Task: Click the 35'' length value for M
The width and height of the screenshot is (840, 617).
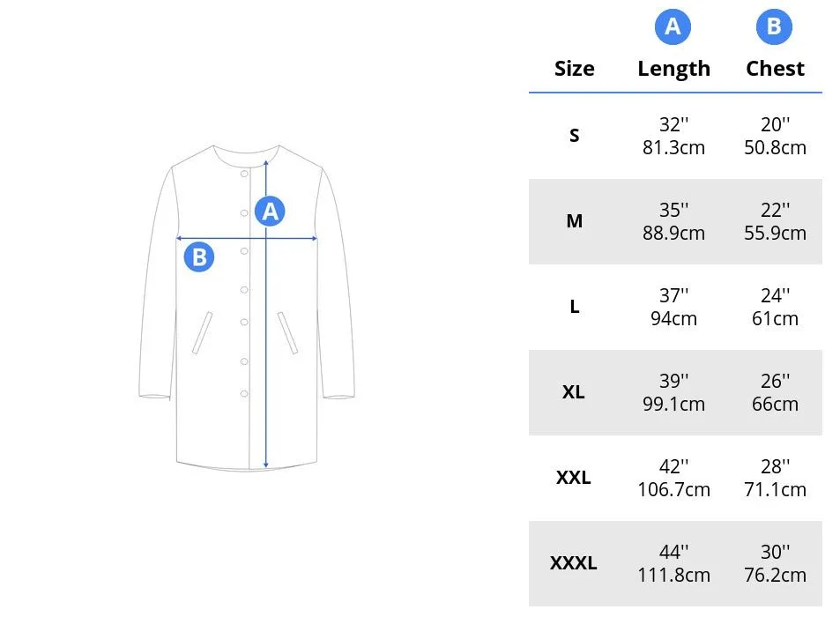Action: [673, 210]
